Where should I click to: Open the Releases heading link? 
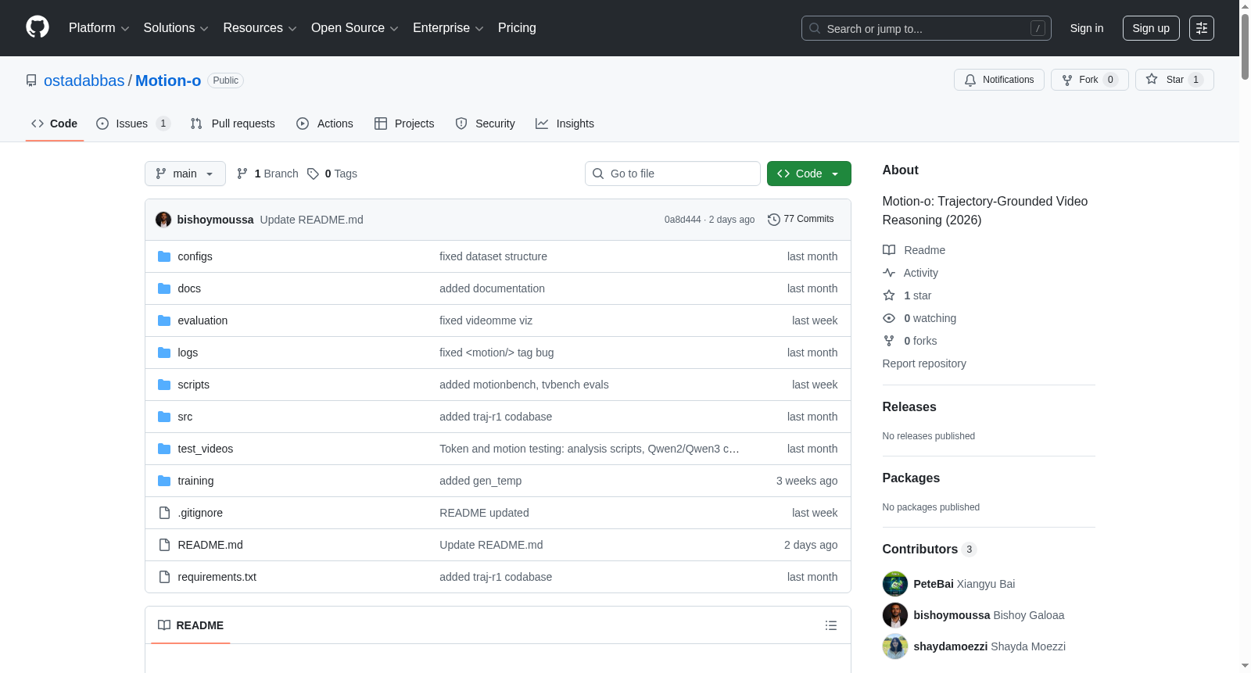909,407
